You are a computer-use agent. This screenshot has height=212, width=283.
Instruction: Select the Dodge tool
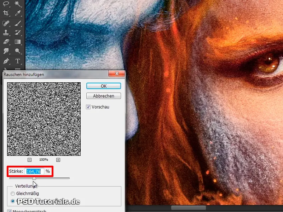point(17,51)
